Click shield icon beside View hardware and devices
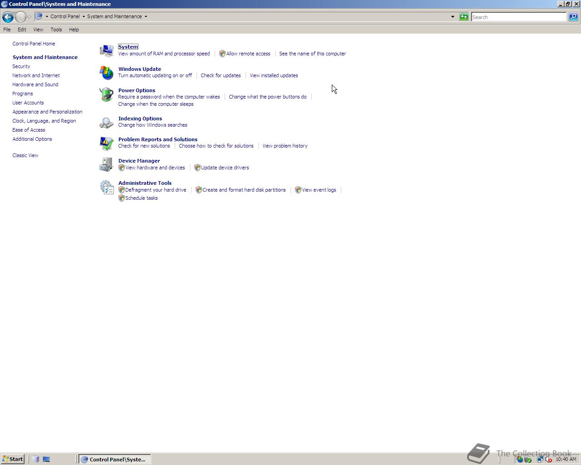Image resolution: width=581 pixels, height=465 pixels. coord(121,168)
